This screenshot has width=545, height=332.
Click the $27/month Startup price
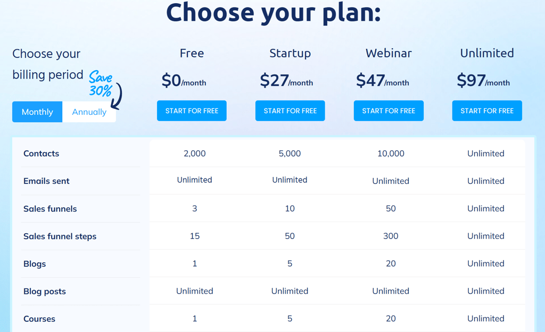(x=286, y=81)
